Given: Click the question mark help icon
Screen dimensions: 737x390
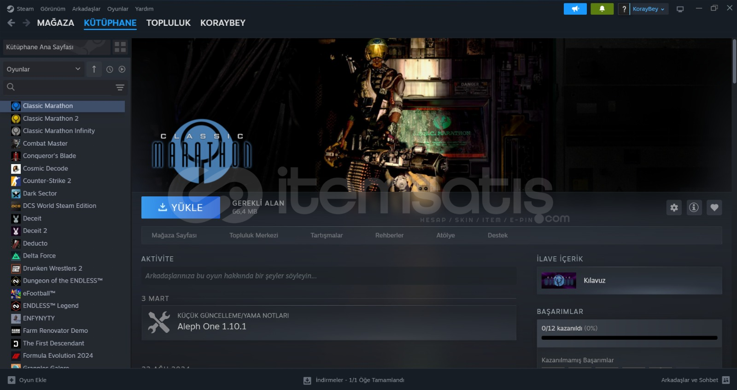Looking at the screenshot, I should coord(624,9).
